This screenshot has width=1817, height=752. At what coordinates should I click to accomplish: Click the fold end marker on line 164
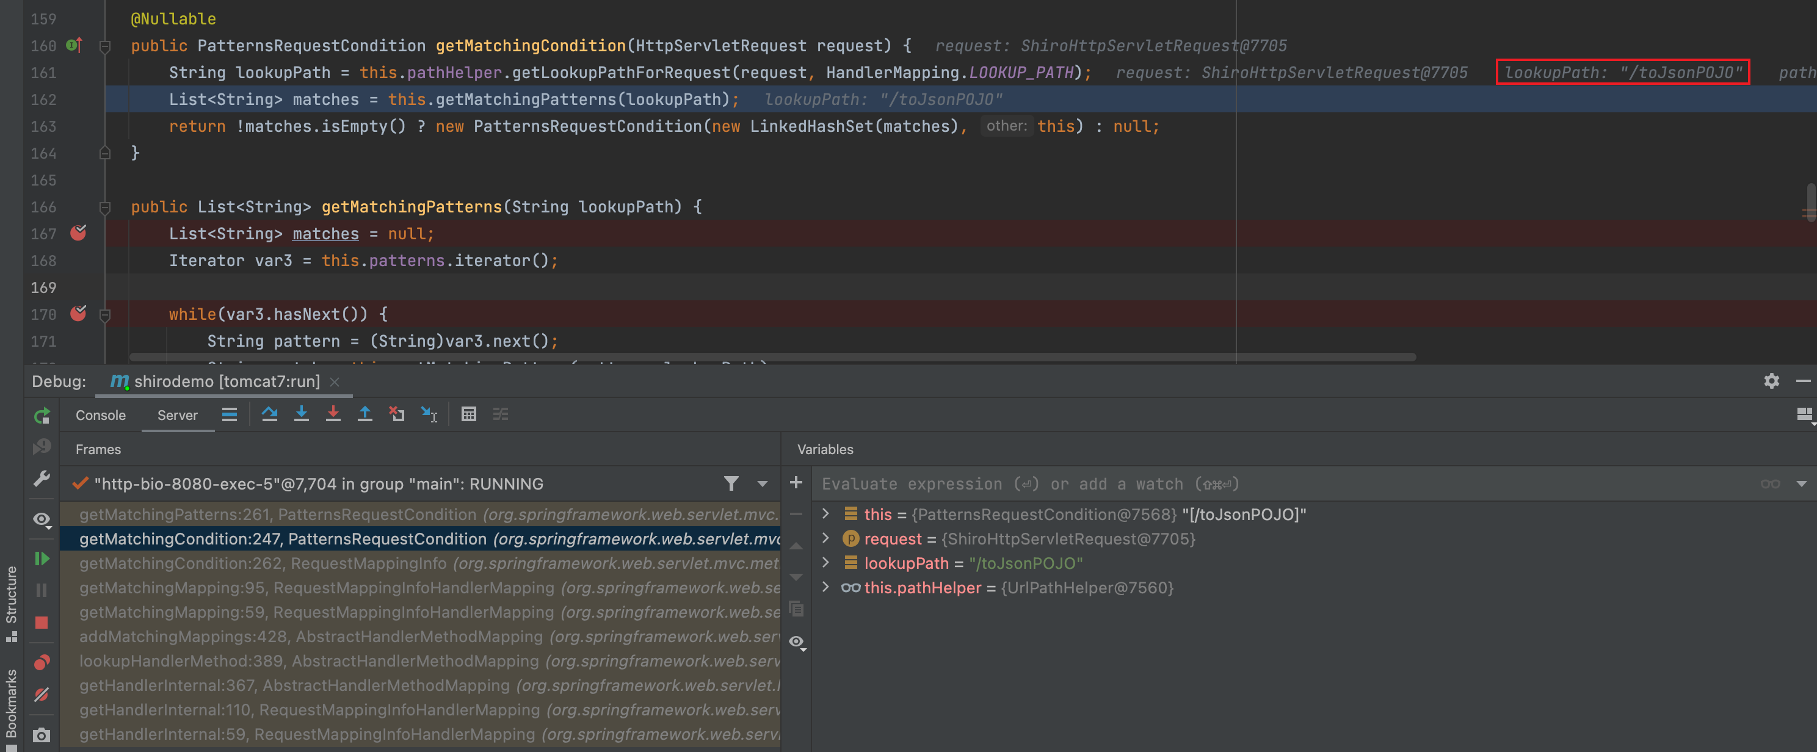[105, 153]
